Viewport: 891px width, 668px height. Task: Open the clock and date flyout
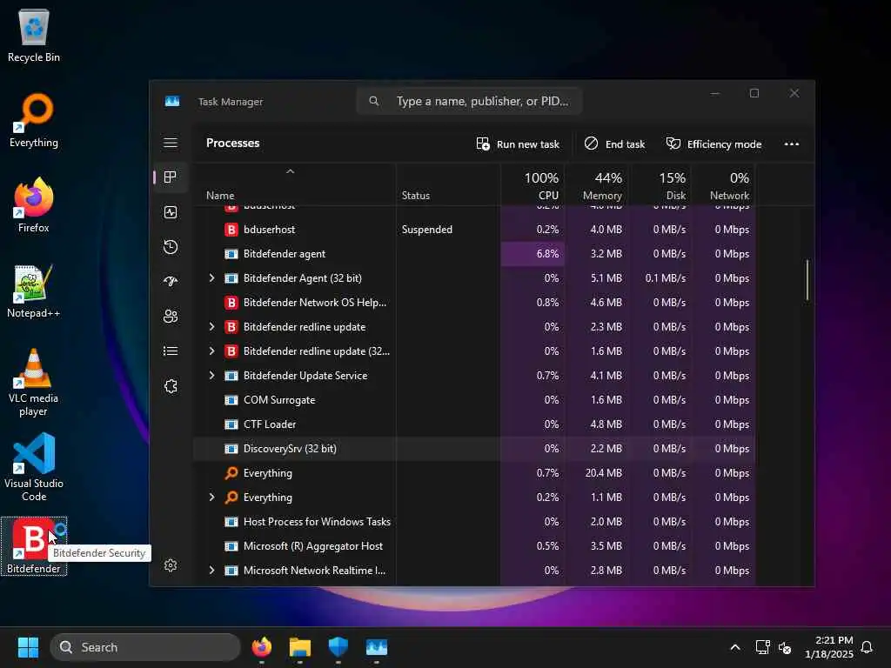pyautogui.click(x=828, y=647)
